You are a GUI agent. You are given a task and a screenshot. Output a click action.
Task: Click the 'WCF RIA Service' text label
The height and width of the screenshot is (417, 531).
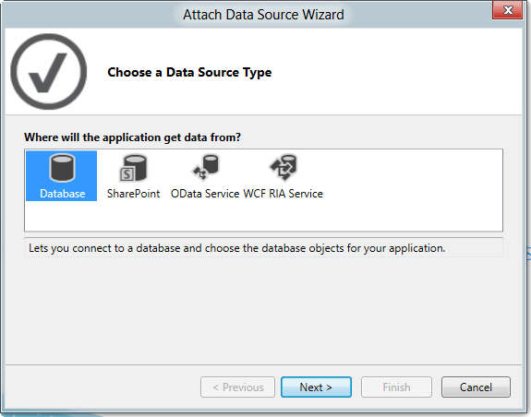click(x=284, y=194)
